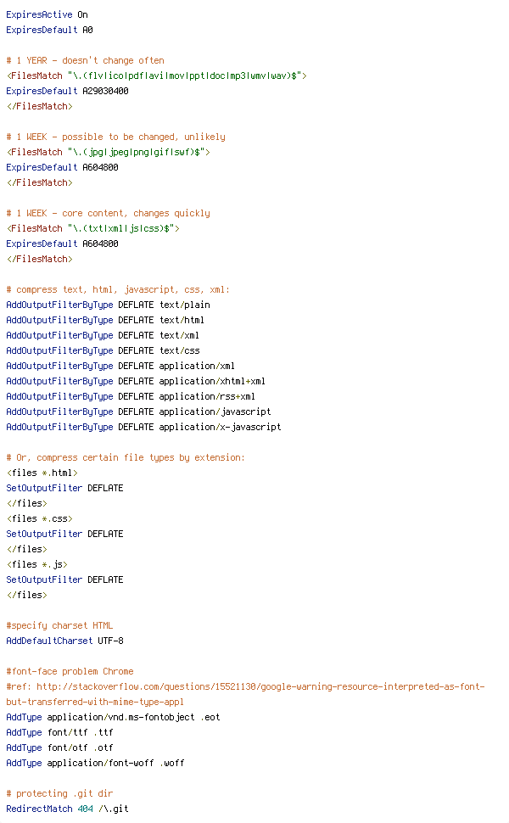
Task: Click the jpg|jpeg|png|gif|swf FilesMatch line
Action: pos(108,152)
